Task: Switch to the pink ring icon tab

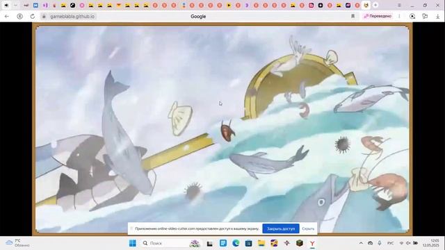Action: [82, 5]
